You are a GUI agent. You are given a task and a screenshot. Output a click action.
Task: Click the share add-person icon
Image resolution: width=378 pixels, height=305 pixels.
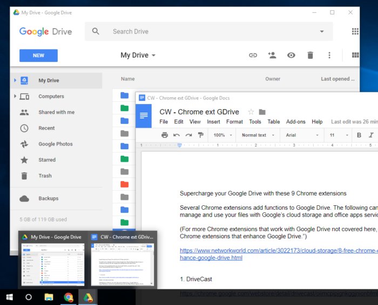[272, 55]
